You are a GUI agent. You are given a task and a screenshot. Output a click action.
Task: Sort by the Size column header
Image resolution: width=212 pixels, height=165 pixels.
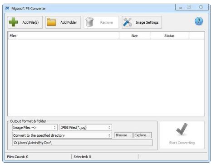[135, 36]
